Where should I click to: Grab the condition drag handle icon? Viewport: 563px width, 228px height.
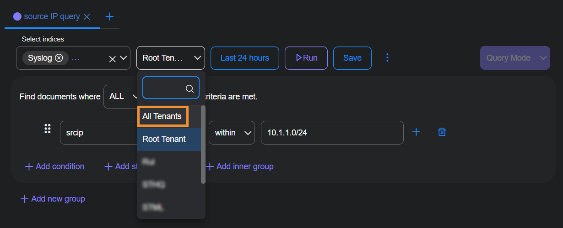pos(47,129)
